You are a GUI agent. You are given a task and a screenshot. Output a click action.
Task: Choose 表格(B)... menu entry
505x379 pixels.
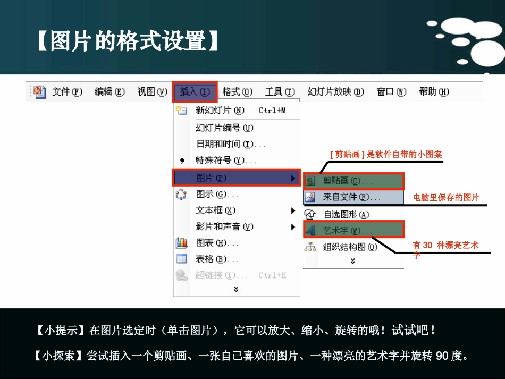coord(237,259)
